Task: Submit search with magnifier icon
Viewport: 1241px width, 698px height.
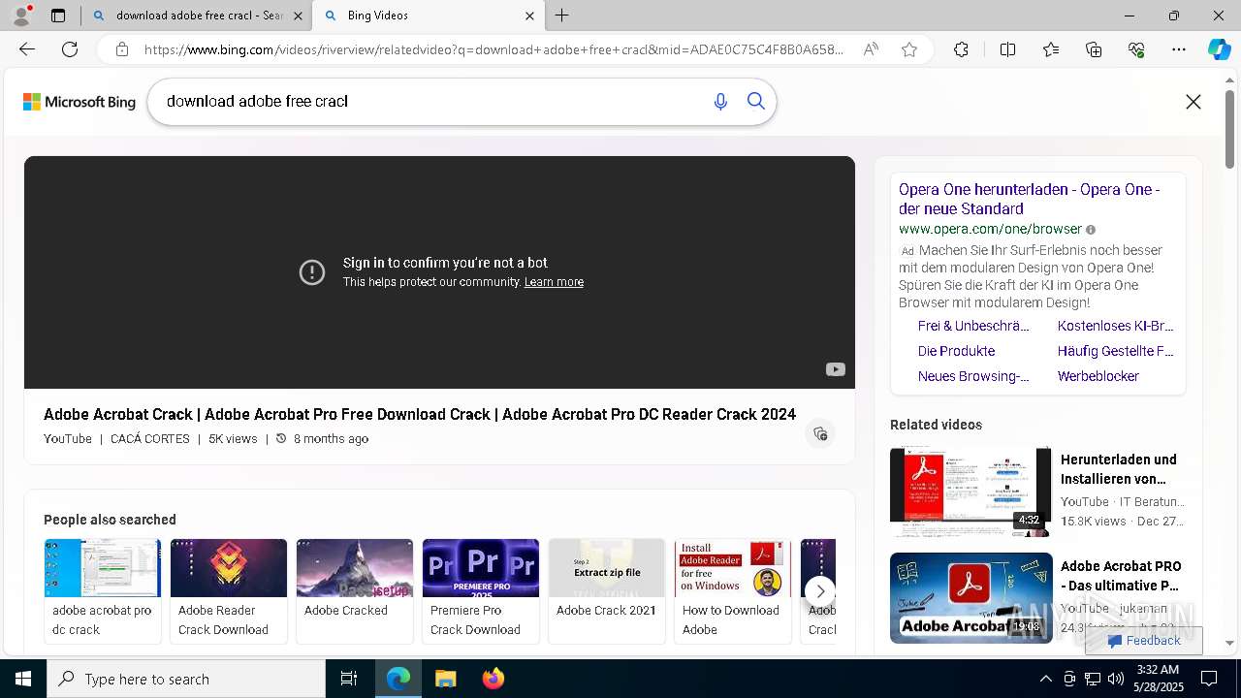Action: (x=756, y=102)
